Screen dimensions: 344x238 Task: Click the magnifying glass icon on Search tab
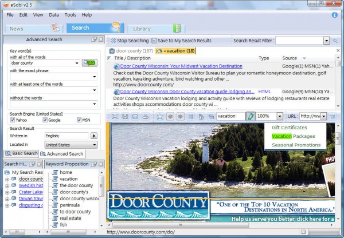pos(116,27)
